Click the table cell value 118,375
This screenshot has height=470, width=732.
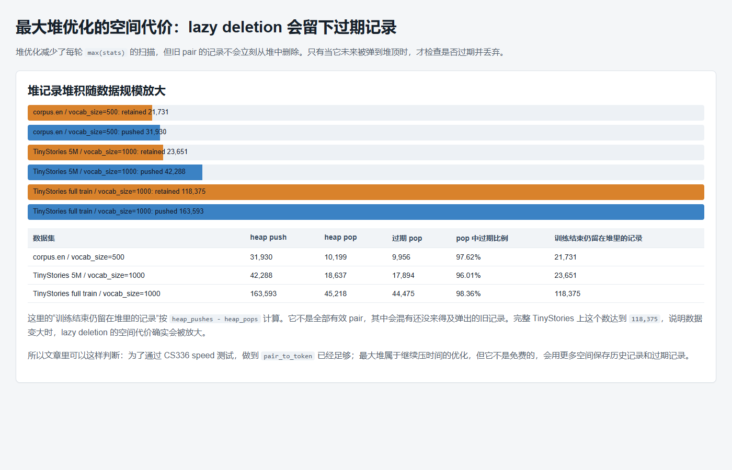point(567,293)
